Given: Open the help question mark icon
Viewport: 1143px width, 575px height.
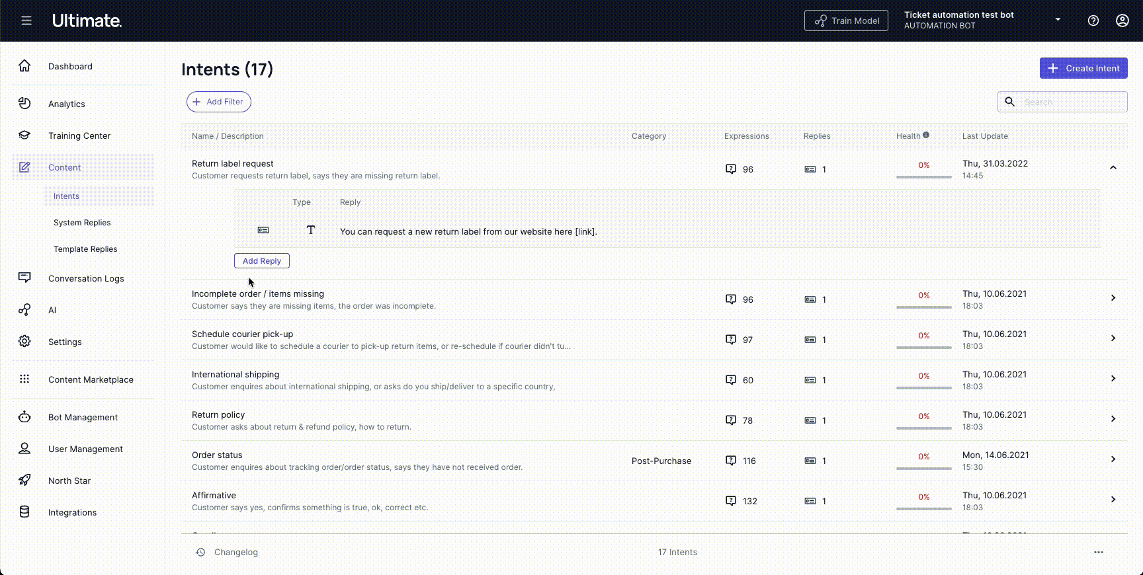Looking at the screenshot, I should click(x=1093, y=20).
